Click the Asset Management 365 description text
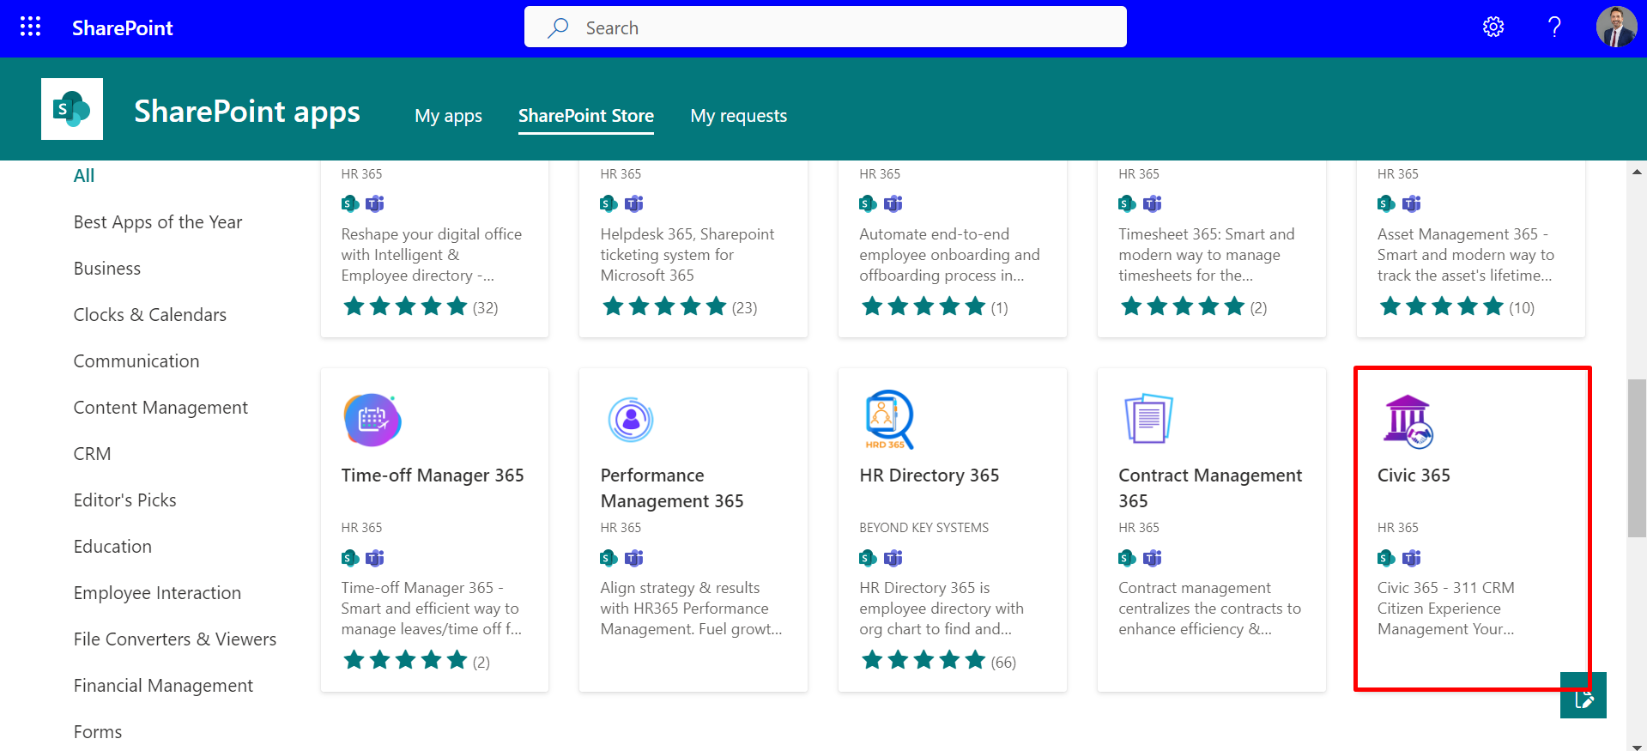Viewport: 1647px width, 751px height. coord(1466,255)
